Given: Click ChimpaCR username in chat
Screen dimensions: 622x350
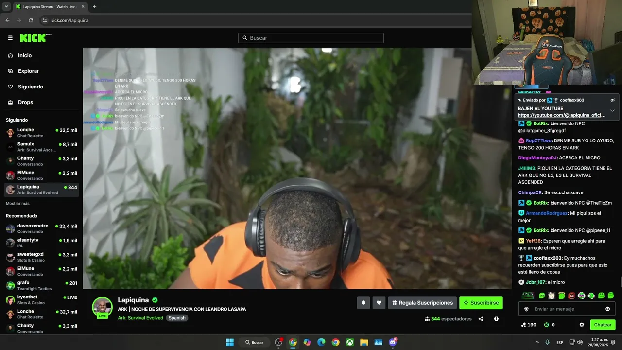Looking at the screenshot, I should [530, 192].
